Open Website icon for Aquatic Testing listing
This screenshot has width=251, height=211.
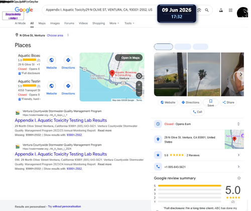point(52,86)
